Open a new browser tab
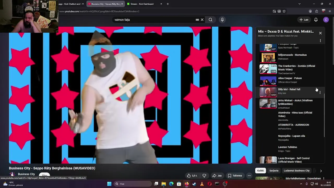 (168, 4)
